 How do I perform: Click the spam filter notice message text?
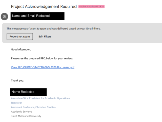tap(53, 28)
